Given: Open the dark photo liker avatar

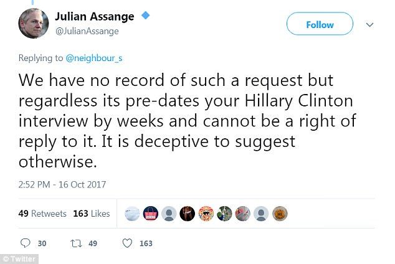Looking at the screenshot, I should coord(187,214).
